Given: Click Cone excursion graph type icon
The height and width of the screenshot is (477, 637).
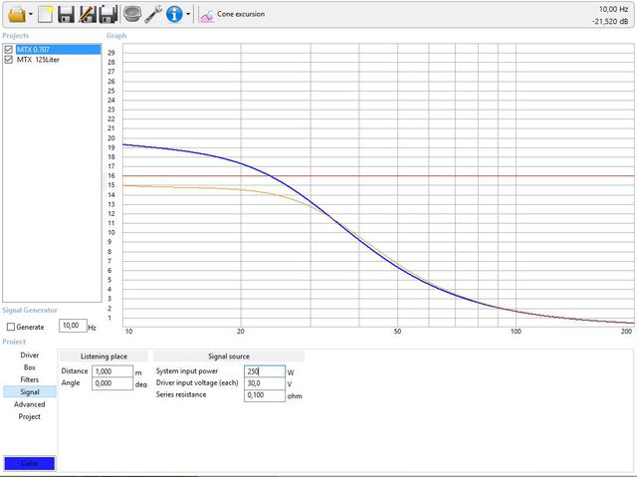Looking at the screenshot, I should pos(206,15).
